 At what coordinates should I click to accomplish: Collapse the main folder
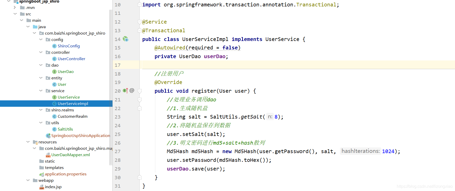(x=22, y=20)
